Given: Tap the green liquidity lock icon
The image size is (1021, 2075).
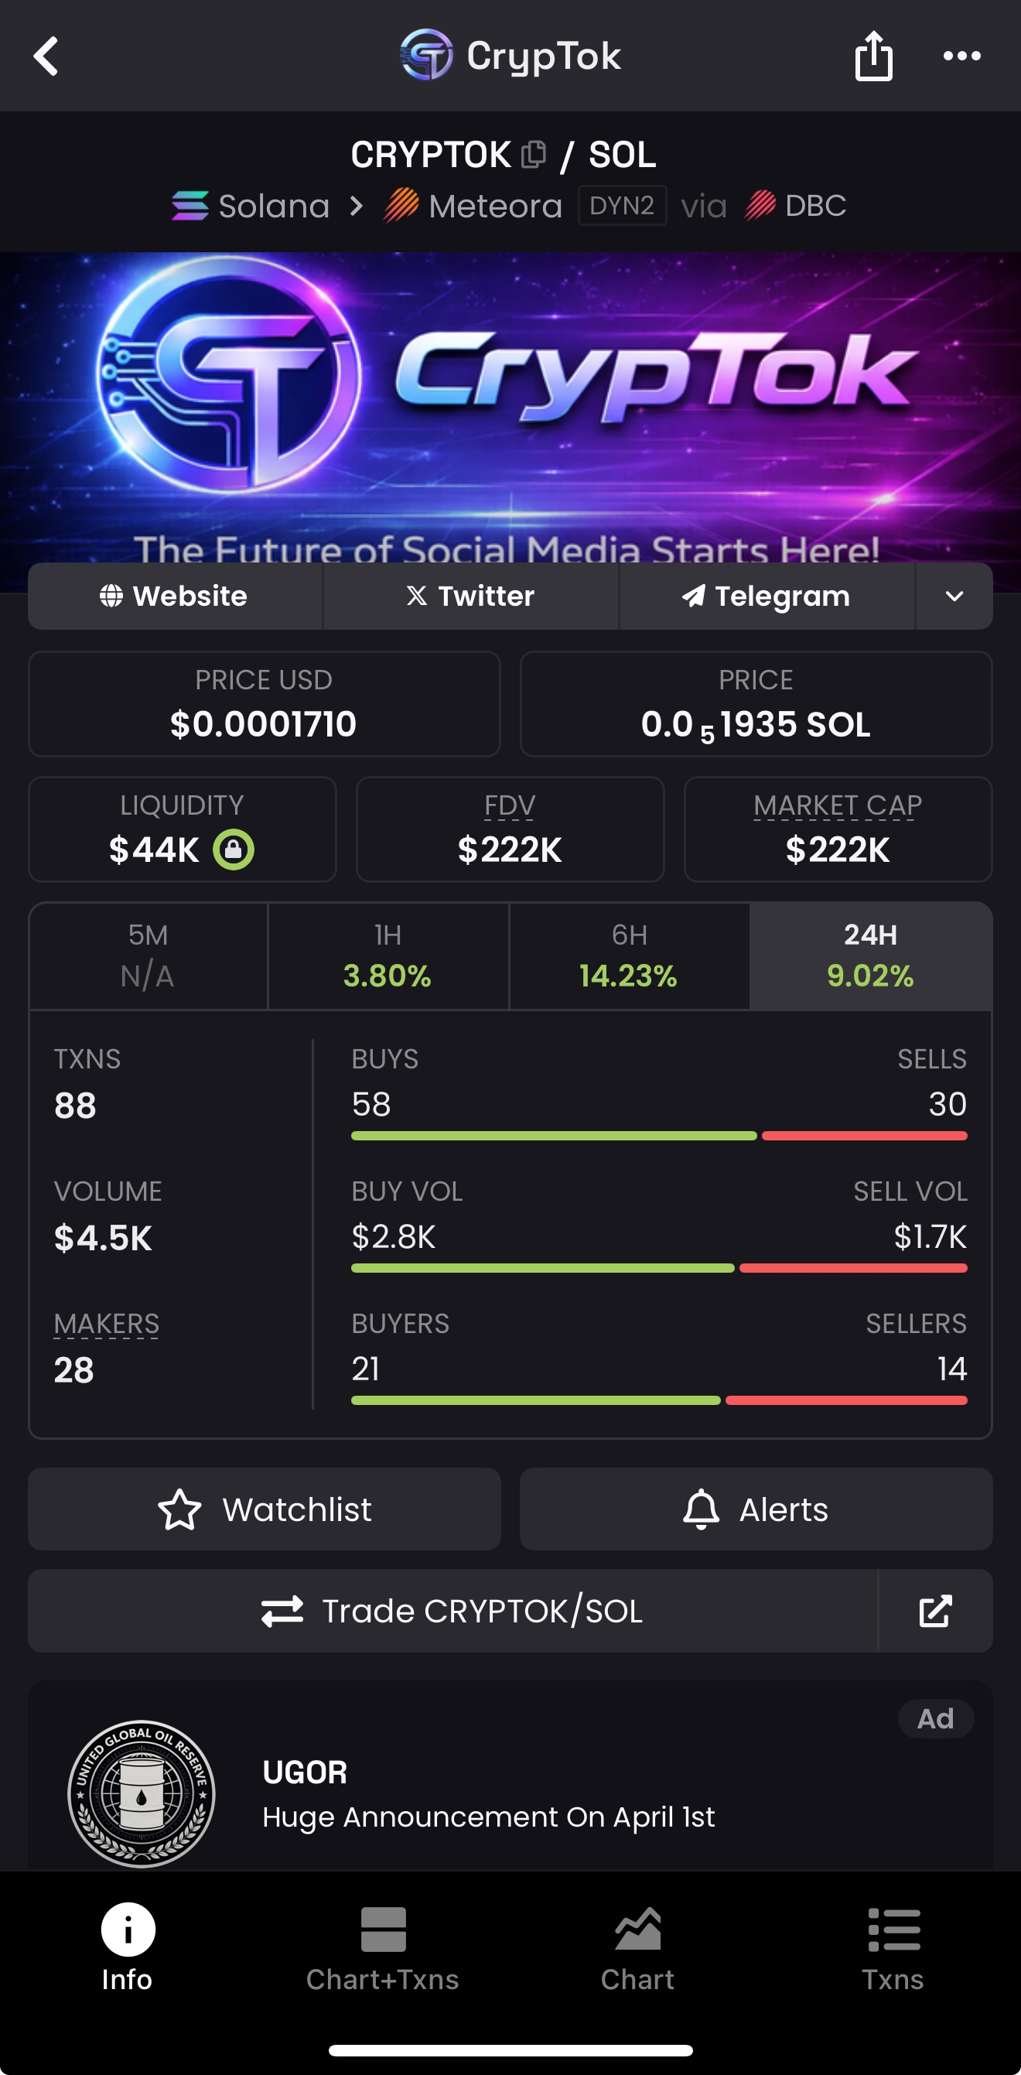Looking at the screenshot, I should click(234, 849).
